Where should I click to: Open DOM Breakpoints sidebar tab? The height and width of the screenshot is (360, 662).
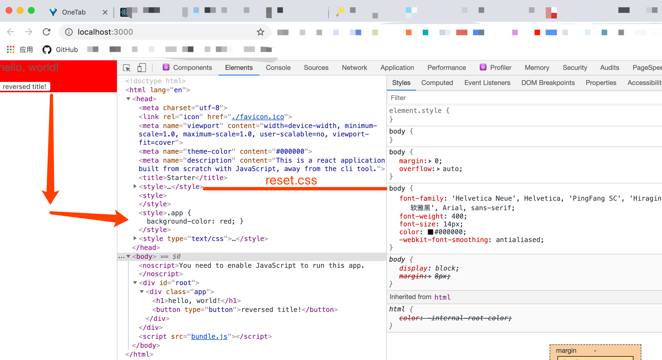[548, 83]
